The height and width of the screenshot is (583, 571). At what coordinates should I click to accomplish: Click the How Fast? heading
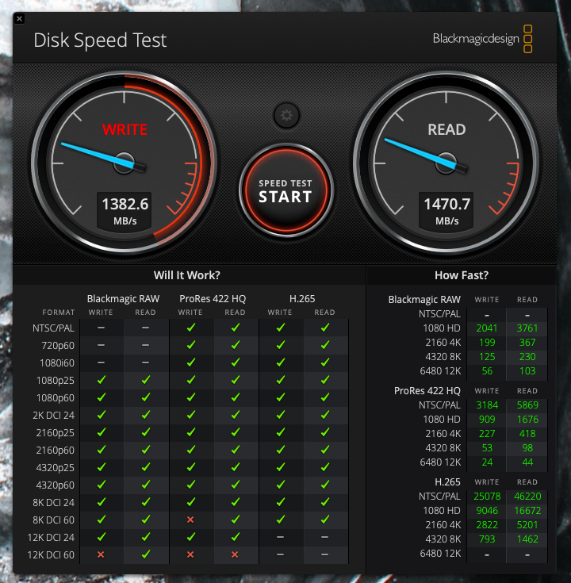[462, 275]
